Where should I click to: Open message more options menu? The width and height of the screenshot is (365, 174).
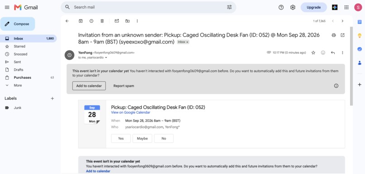click(342, 53)
